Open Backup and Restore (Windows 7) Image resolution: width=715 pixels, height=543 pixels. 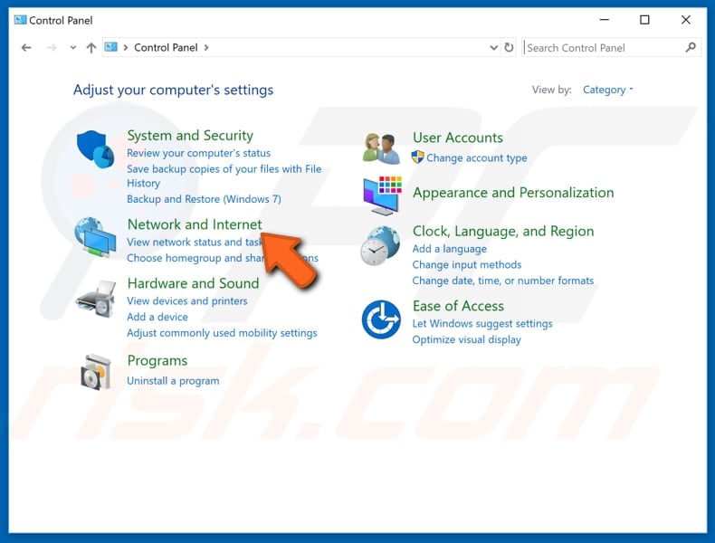pos(204,199)
